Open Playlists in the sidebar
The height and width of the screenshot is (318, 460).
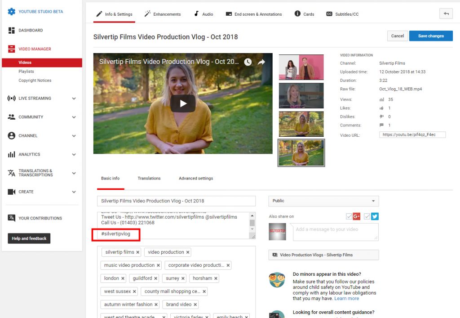(x=26, y=72)
